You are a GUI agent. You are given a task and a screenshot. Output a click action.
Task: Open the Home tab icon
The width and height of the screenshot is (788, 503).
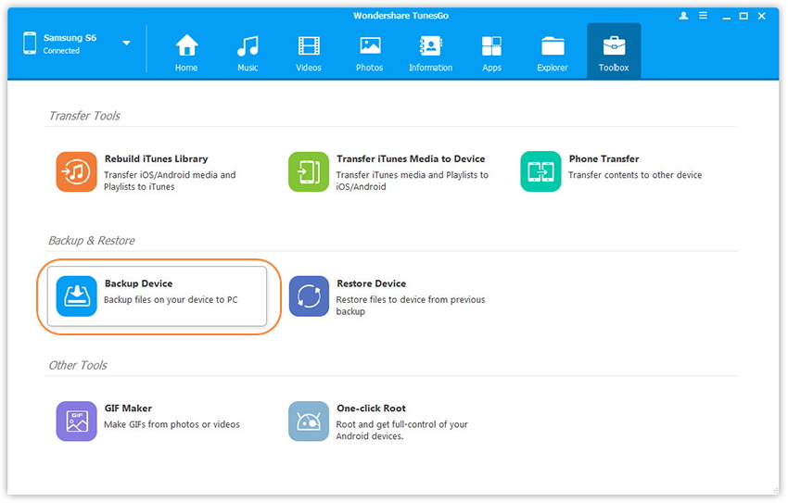coord(186,45)
